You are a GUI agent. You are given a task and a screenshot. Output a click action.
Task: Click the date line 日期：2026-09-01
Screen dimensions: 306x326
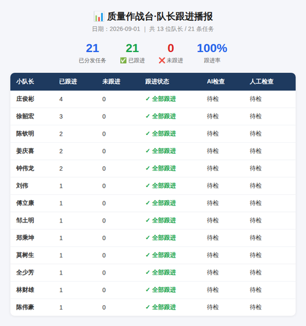116,29
